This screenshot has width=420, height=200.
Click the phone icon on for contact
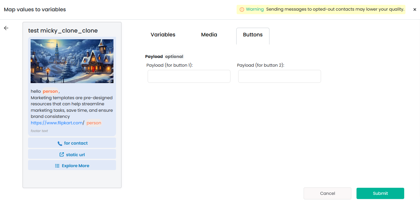click(60, 143)
